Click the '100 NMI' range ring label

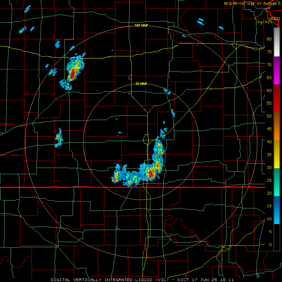[x=141, y=26]
